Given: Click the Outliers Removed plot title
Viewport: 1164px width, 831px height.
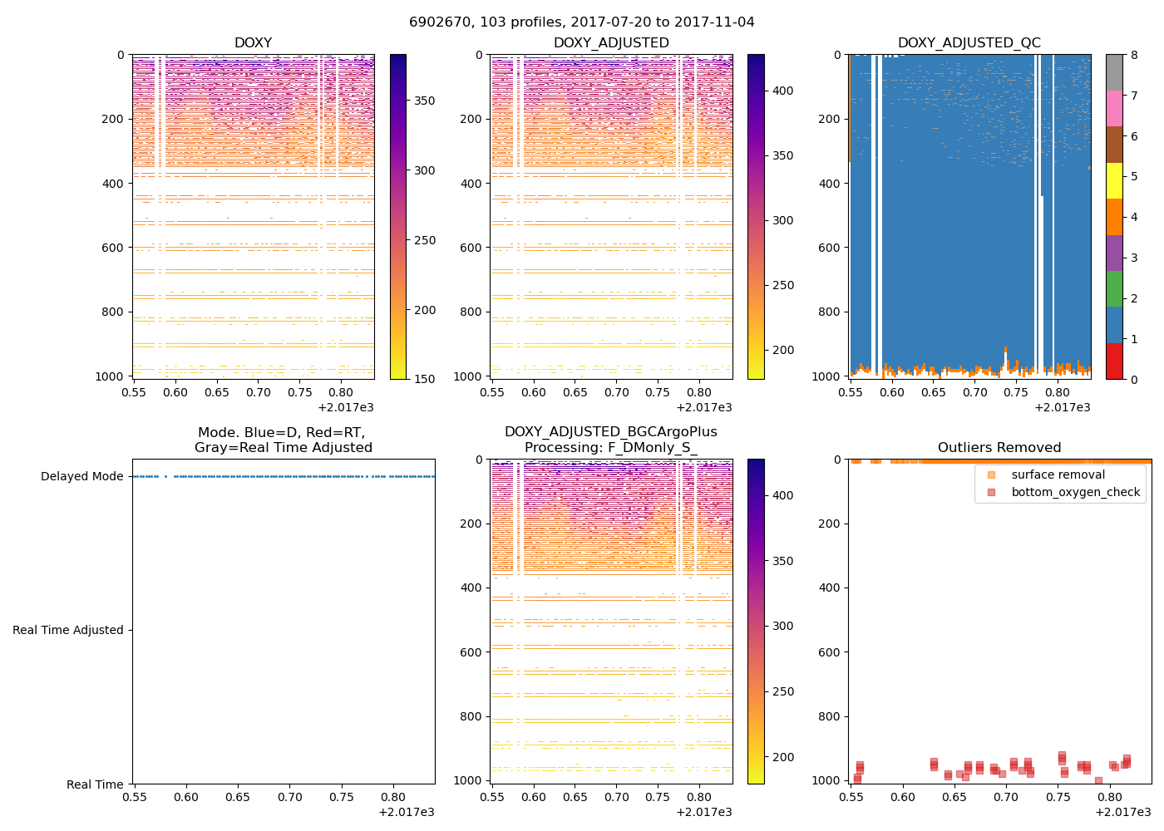Looking at the screenshot, I should coord(999,447).
